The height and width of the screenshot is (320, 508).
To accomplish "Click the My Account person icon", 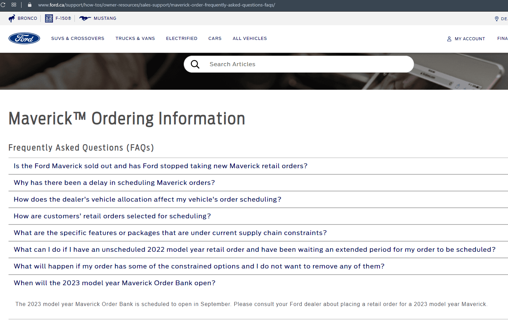I will pyautogui.click(x=449, y=39).
